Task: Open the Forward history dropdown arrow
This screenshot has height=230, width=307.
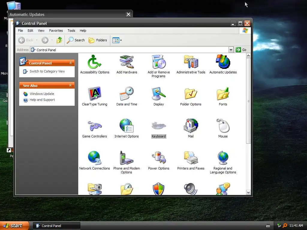Action: pos(52,40)
